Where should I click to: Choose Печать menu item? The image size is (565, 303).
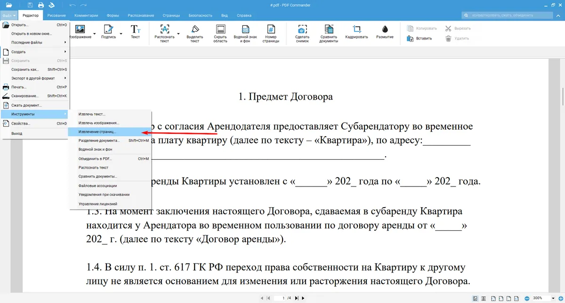click(x=35, y=87)
